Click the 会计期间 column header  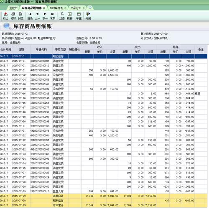click(x=6, y=49)
